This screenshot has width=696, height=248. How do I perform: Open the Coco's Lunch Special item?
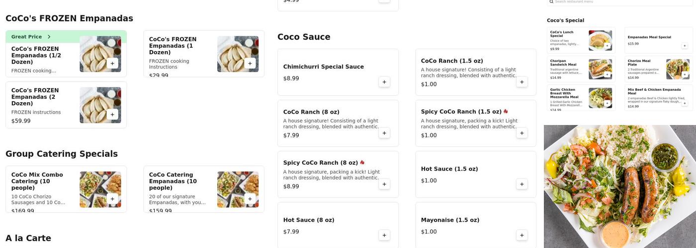[x=568, y=40]
